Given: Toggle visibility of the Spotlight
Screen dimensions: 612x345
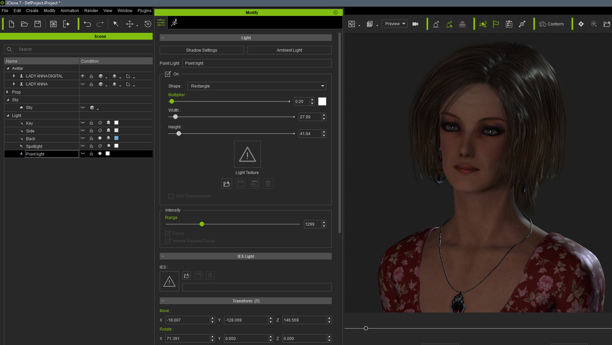Looking at the screenshot, I should (83, 146).
